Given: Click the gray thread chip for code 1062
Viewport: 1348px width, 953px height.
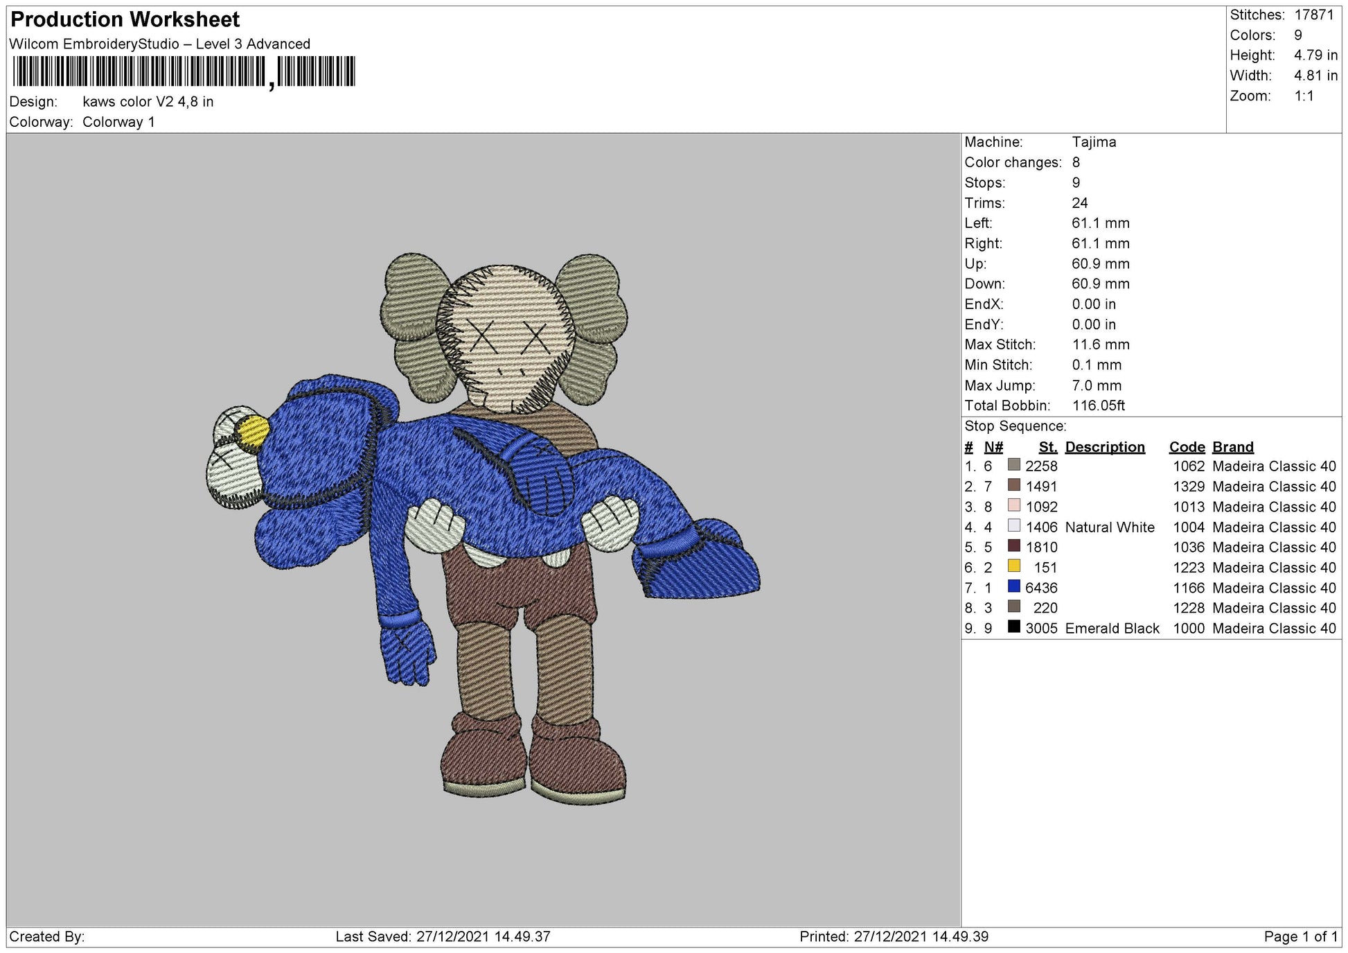Looking at the screenshot, I should click(x=1014, y=466).
